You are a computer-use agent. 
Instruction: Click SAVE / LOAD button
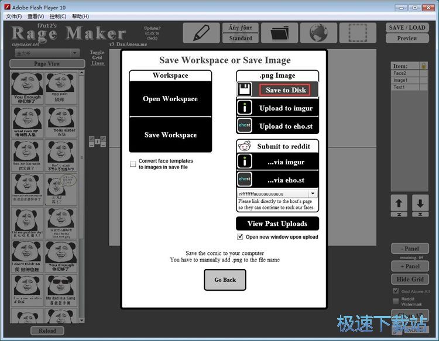[407, 27]
